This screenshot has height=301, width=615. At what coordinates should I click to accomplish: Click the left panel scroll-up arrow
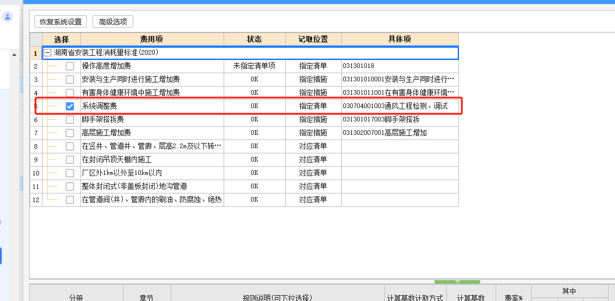tap(15, 55)
